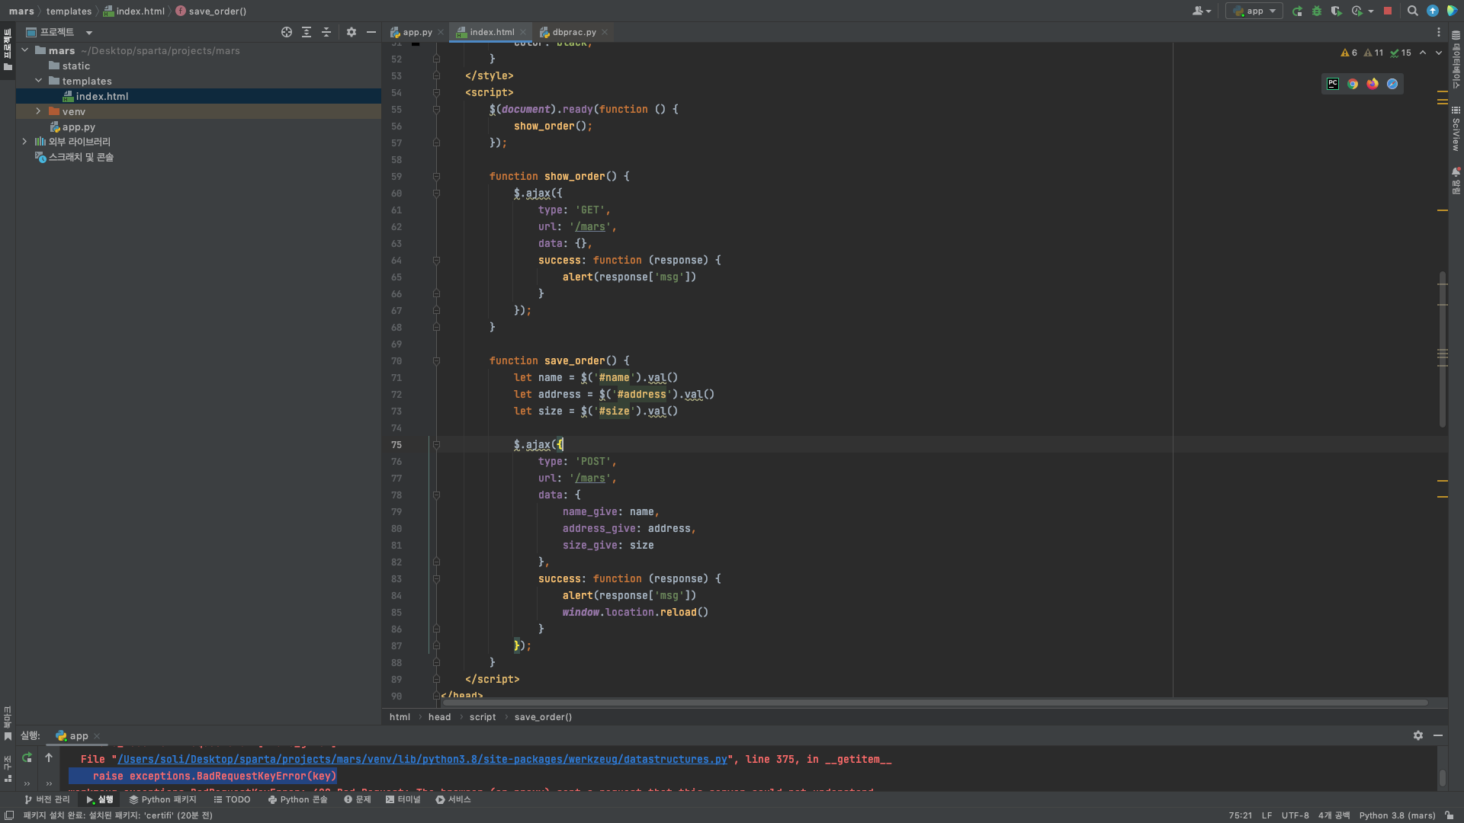The width and height of the screenshot is (1464, 823).
Task: Open Run panel settings gear
Action: [1418, 735]
